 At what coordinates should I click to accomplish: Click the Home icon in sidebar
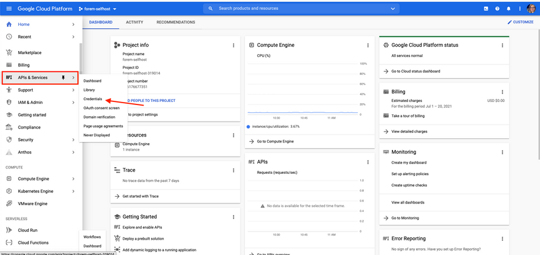[x=9, y=25]
